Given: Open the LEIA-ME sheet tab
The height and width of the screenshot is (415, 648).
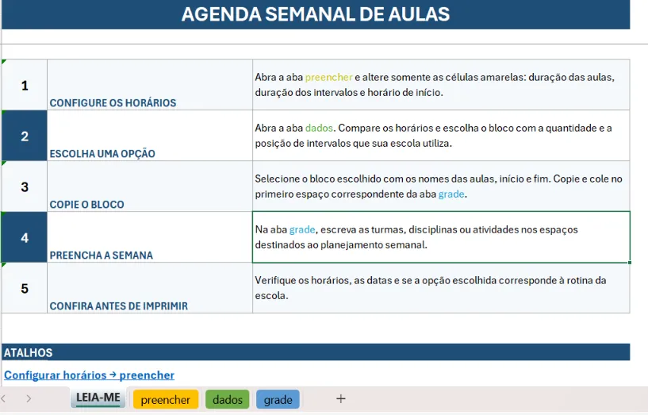Looking at the screenshot, I should (x=98, y=398).
